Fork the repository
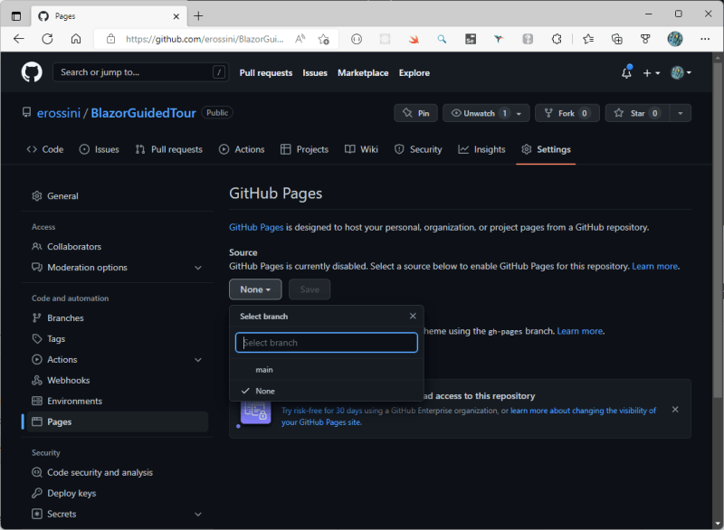 click(567, 113)
